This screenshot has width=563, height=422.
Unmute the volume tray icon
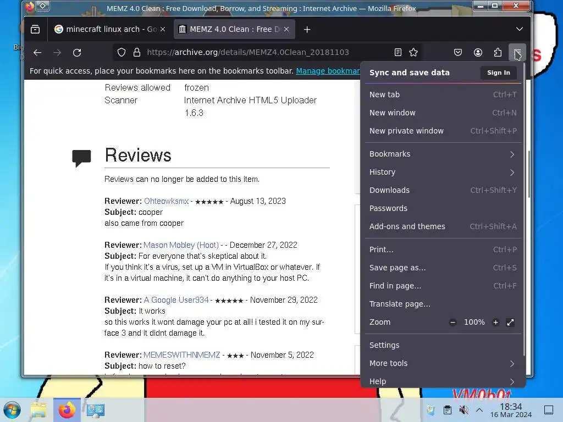[x=463, y=410]
